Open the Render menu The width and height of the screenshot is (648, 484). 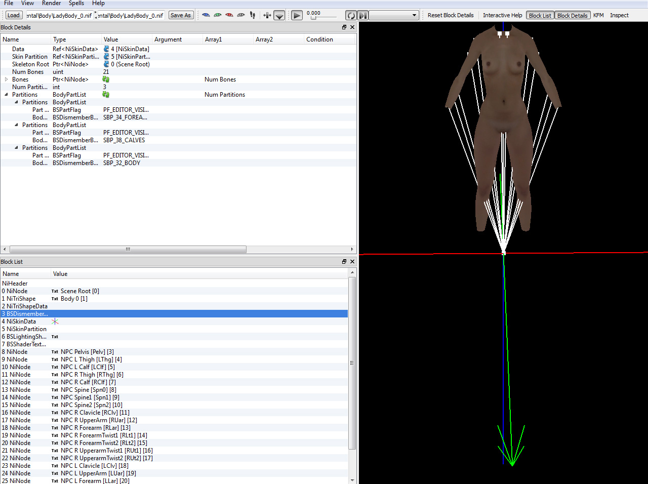point(51,4)
